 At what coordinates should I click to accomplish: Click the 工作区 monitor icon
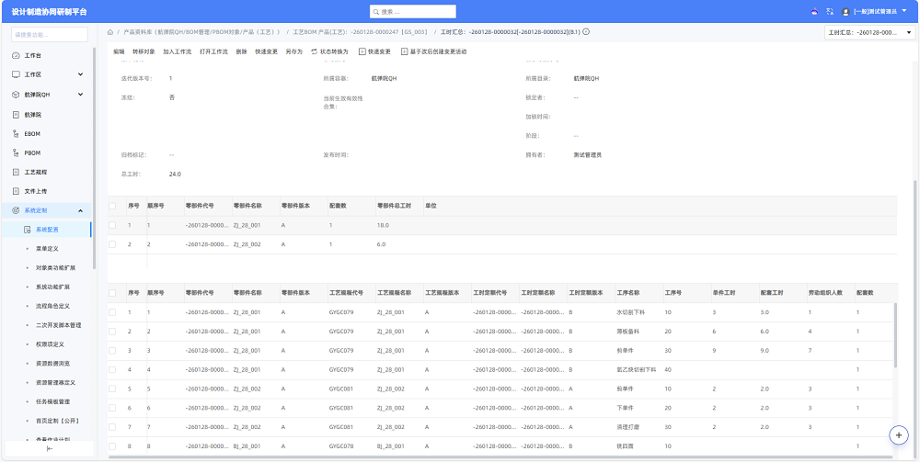click(17, 75)
